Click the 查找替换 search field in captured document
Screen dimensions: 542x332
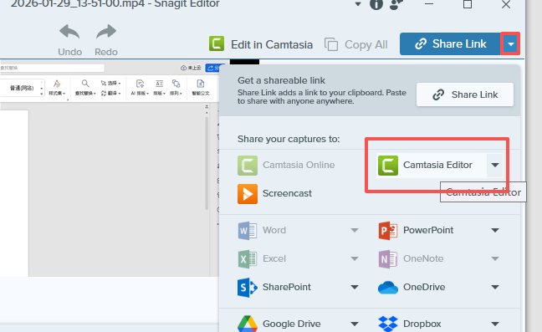tap(52, 68)
